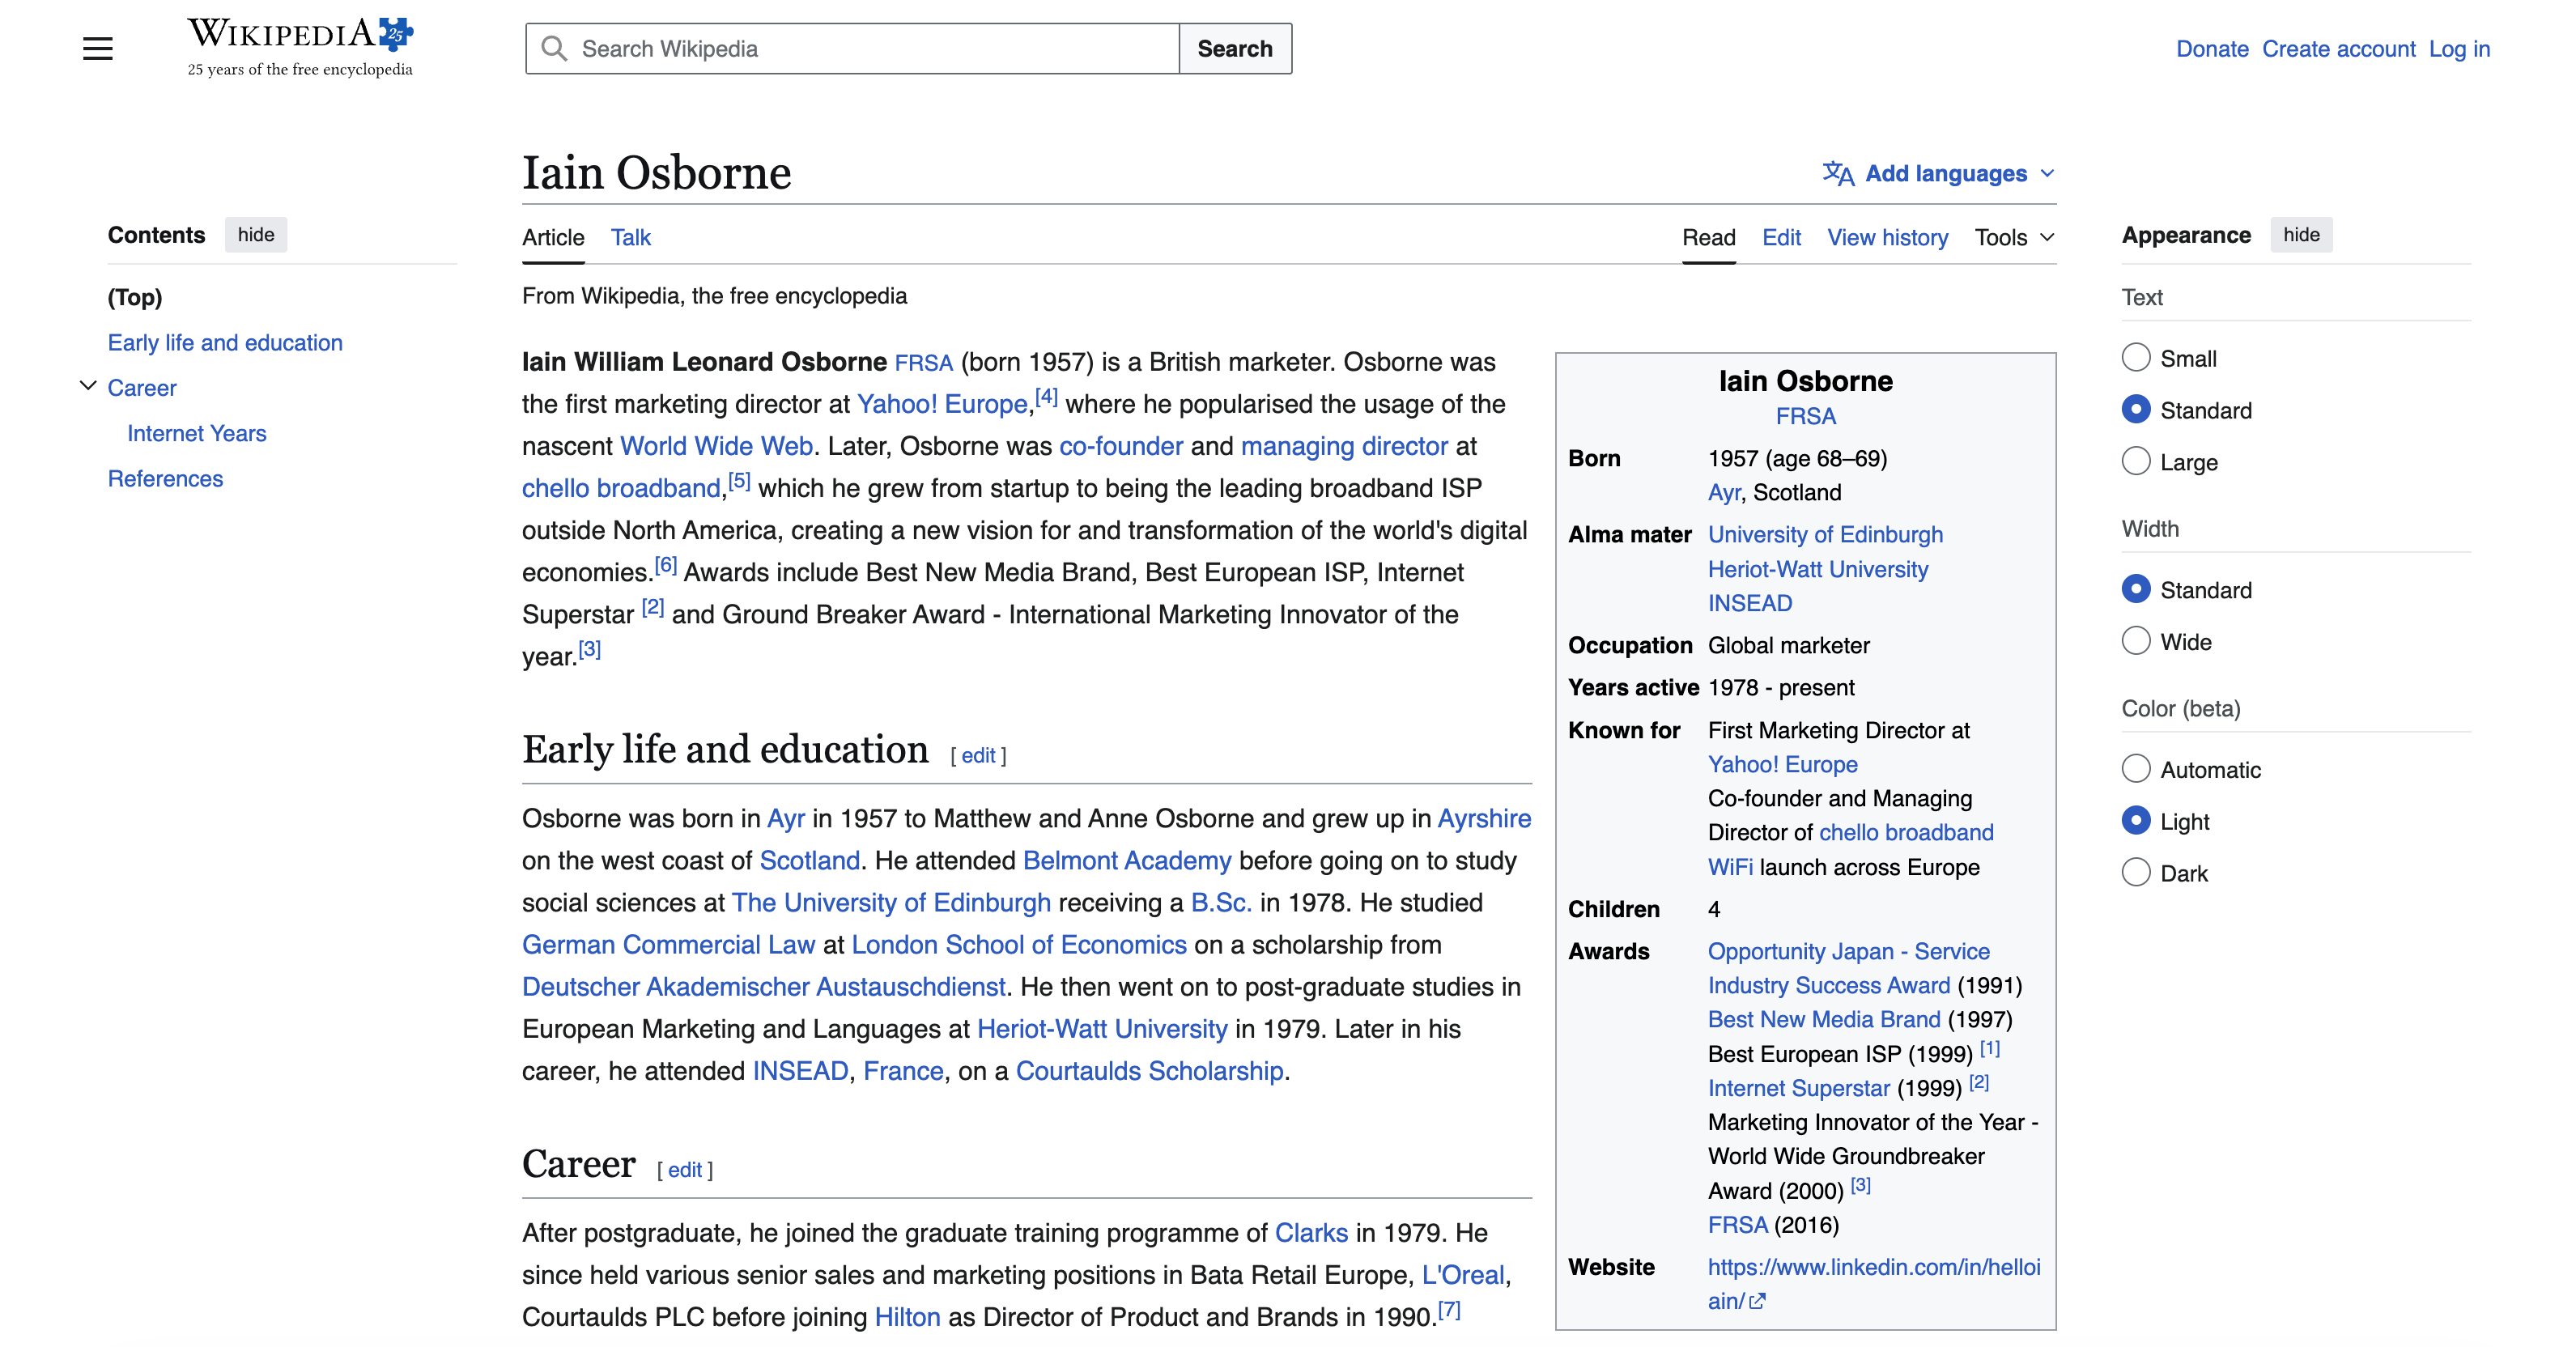Focus the Search Wikipedia input field
This screenshot has height=1347, width=2576.
pyautogui.click(x=852, y=48)
